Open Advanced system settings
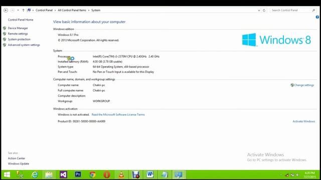 [x=24, y=45]
